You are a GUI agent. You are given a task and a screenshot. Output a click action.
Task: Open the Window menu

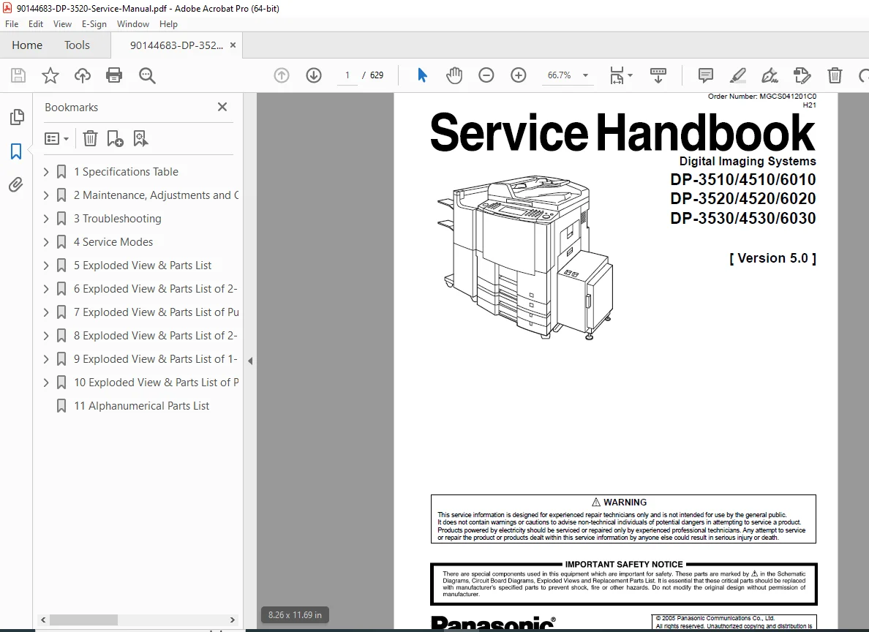(x=133, y=24)
